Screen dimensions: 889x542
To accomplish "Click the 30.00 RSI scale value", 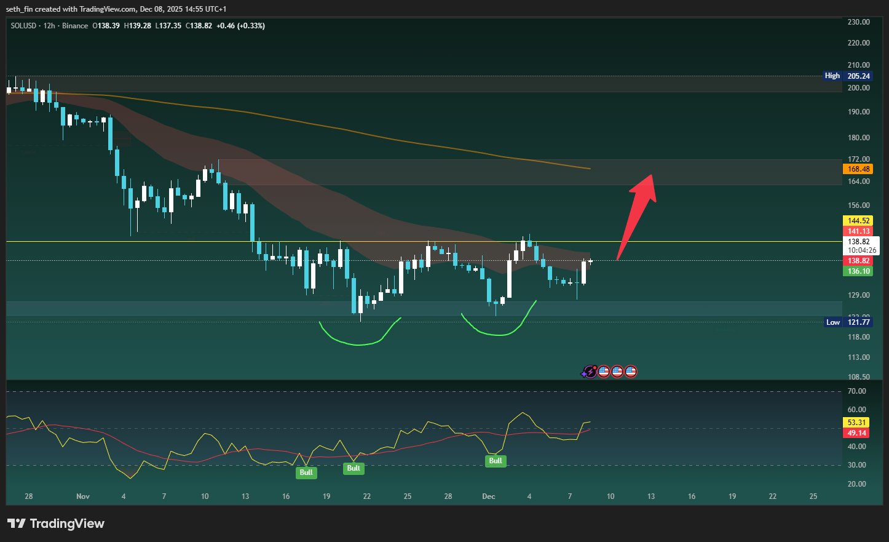I will [856, 465].
